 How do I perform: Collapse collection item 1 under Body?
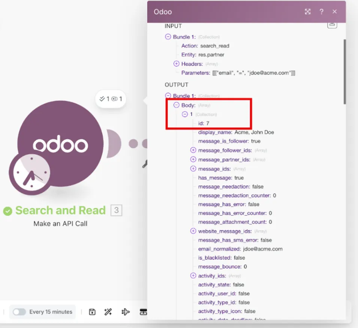(185, 114)
